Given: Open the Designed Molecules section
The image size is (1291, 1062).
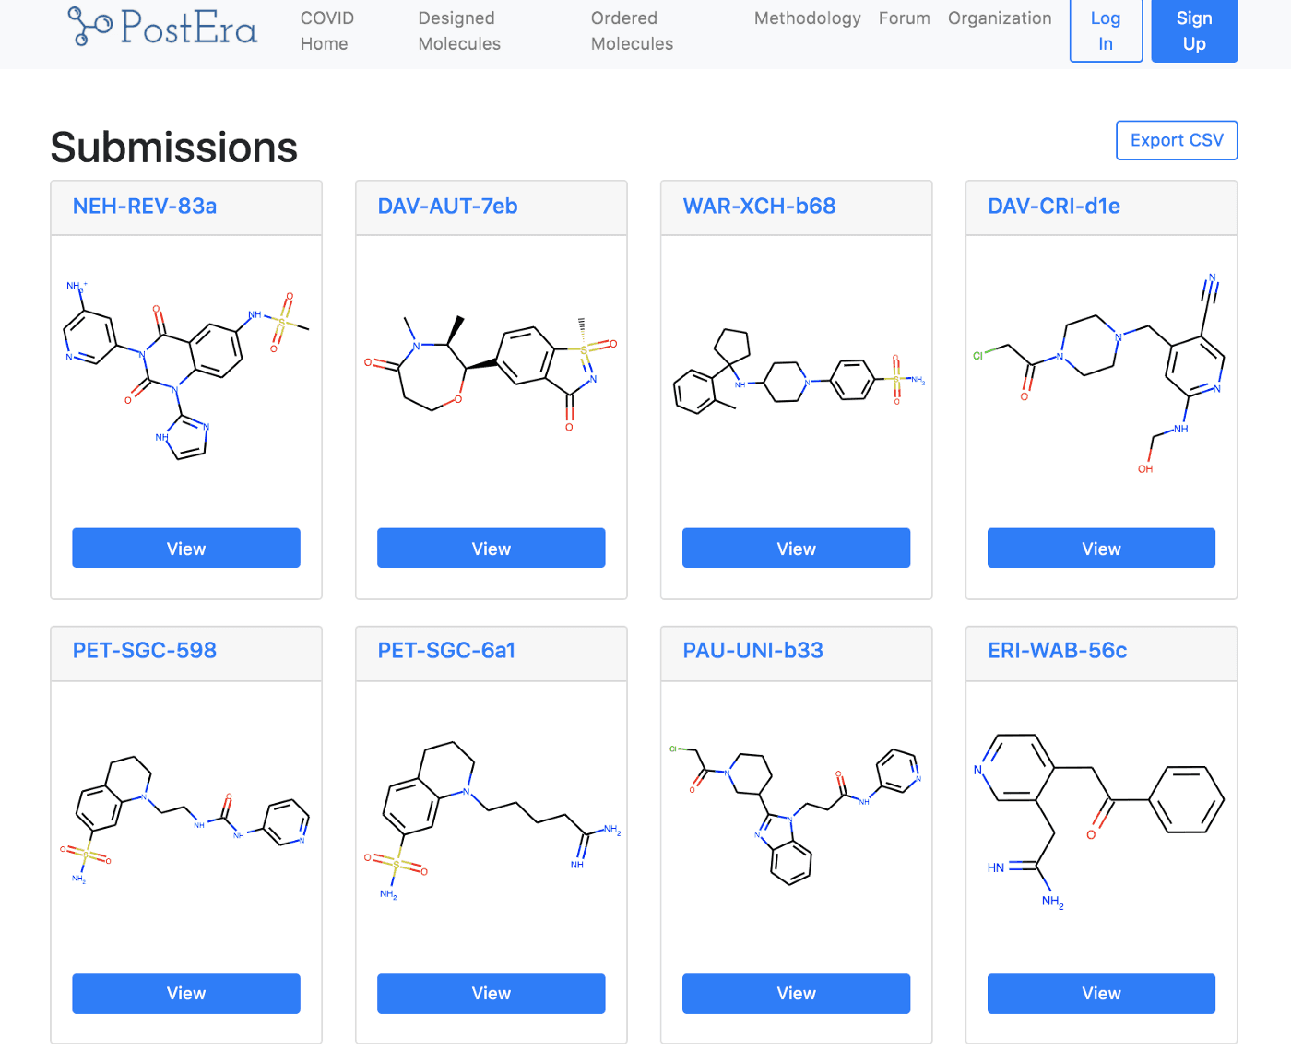Looking at the screenshot, I should click(458, 30).
